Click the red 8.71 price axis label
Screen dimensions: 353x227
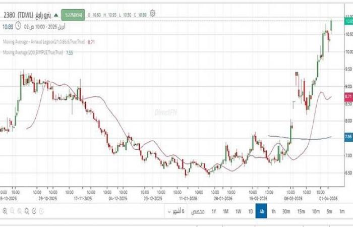(348, 96)
